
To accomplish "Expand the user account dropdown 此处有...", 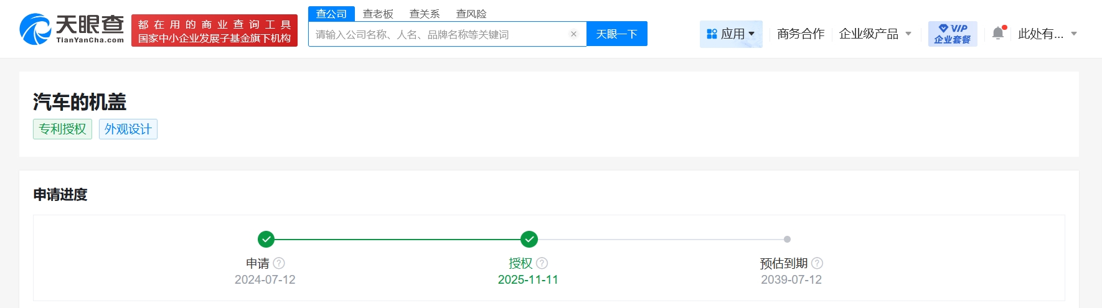I will (x=1047, y=34).
